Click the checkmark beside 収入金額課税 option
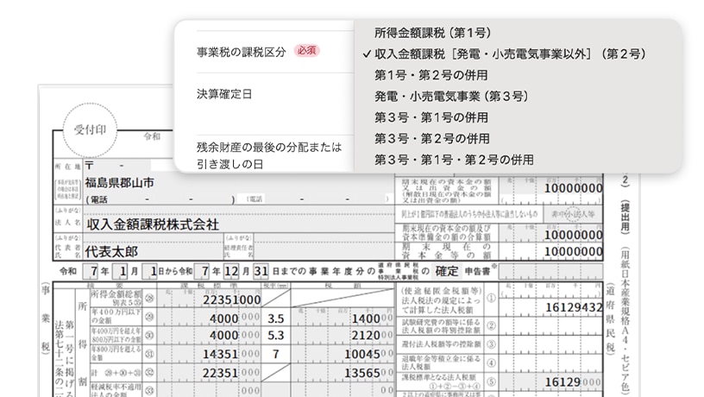 [x=368, y=54]
